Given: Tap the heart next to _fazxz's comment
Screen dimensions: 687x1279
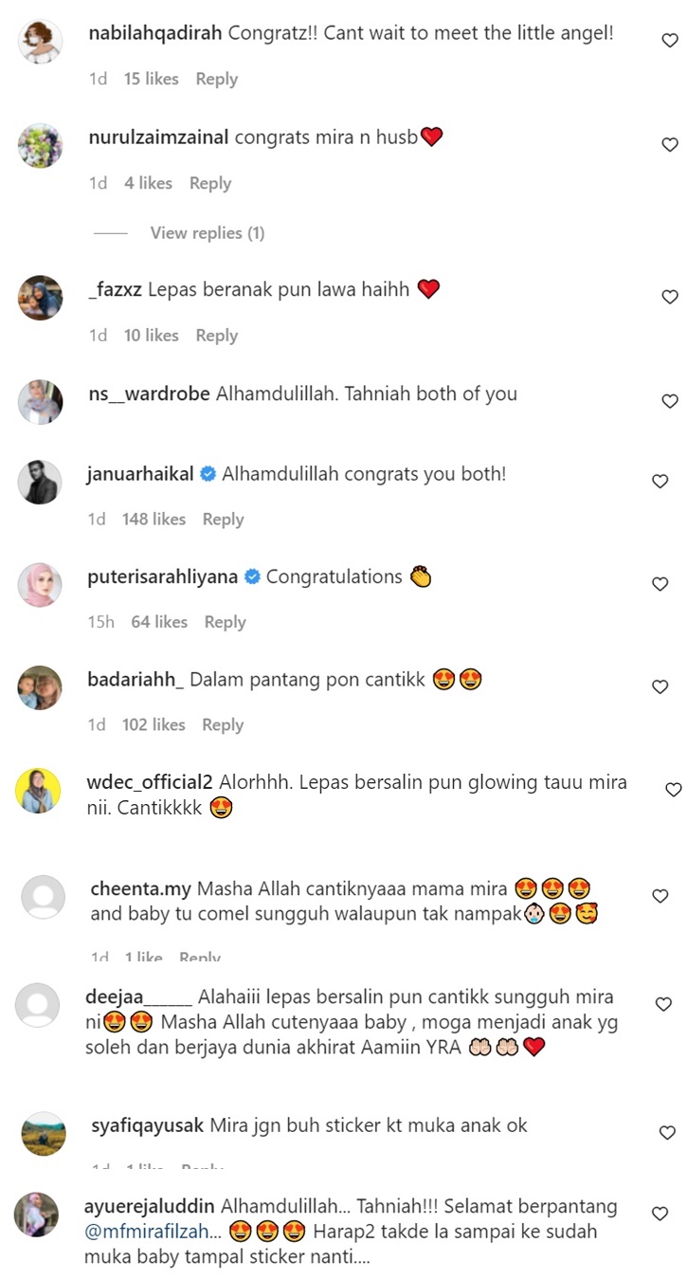Looking at the screenshot, I should pyautogui.click(x=669, y=297).
